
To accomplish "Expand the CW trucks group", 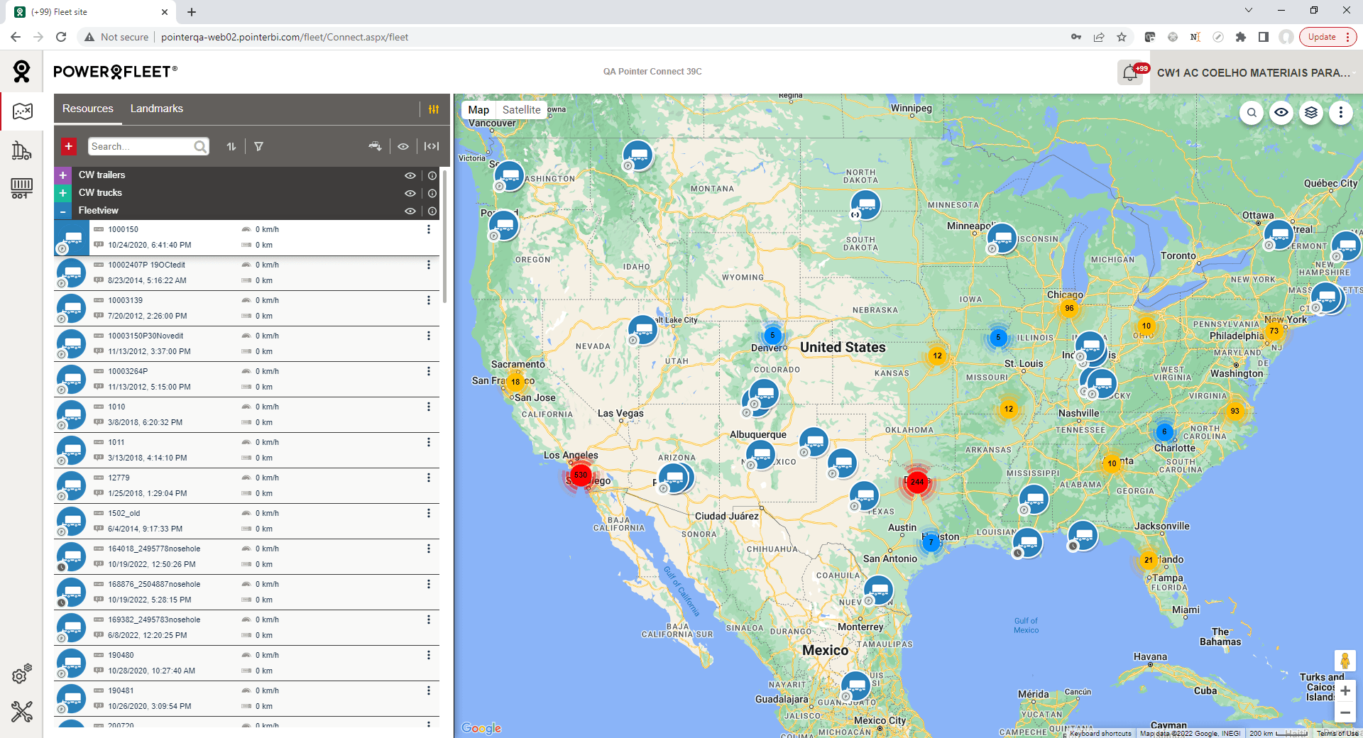I will tap(63, 193).
